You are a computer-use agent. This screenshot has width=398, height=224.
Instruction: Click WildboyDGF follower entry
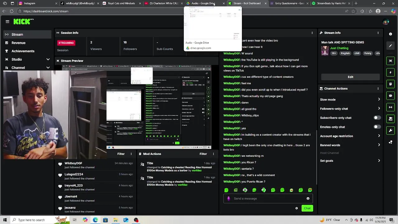96,165
